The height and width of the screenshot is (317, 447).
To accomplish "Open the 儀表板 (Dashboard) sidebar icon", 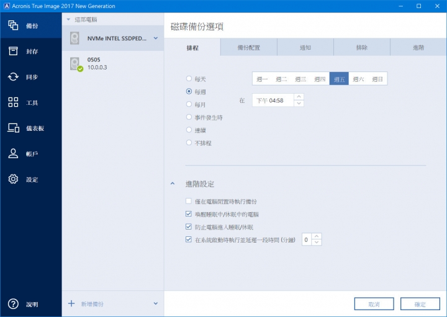I will (x=13, y=128).
